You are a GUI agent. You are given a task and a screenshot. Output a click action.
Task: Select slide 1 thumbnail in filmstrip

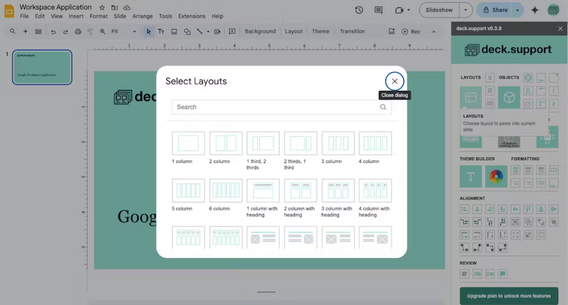coord(42,67)
